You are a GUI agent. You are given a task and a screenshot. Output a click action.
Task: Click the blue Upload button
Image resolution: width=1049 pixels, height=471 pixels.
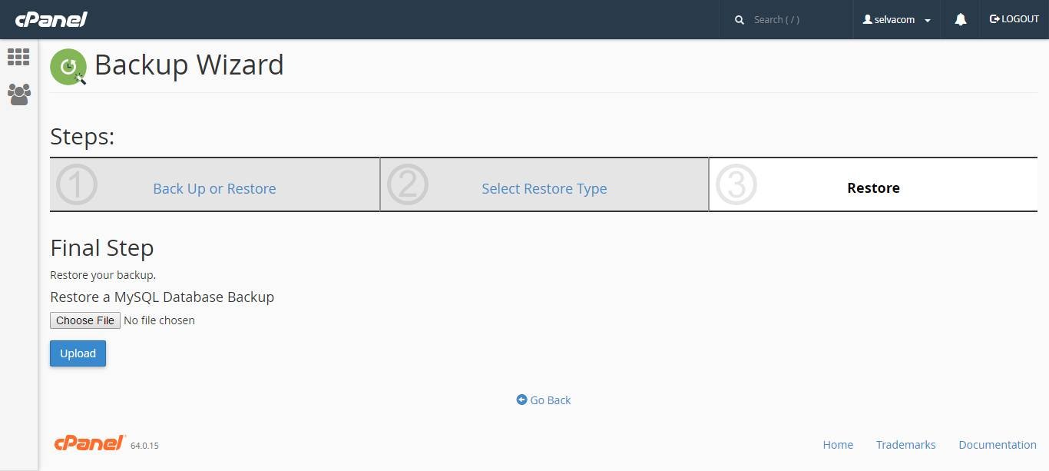click(78, 353)
